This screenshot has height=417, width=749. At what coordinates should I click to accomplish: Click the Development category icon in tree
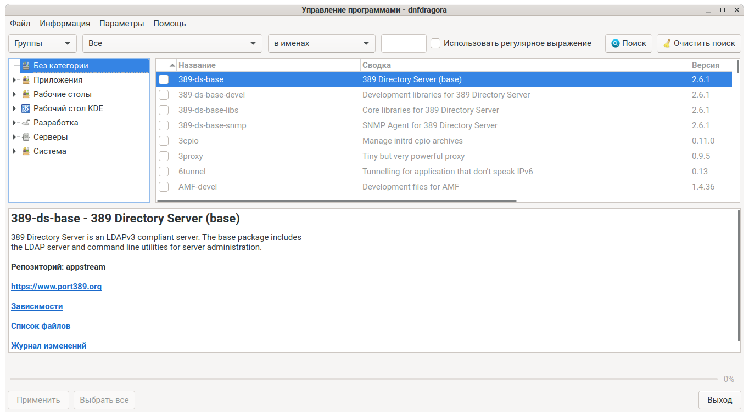coord(26,123)
